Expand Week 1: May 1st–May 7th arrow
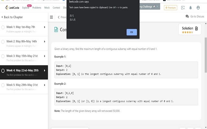Screen dimensions: 207x129 coord(45,27)
